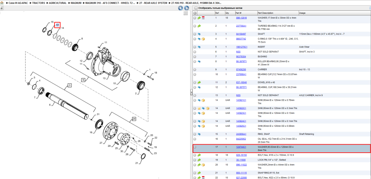Open 'AGRICULTURAL' breadcrumb
Image resolution: width=371 pixels, height=179 pixels.
point(58,3)
